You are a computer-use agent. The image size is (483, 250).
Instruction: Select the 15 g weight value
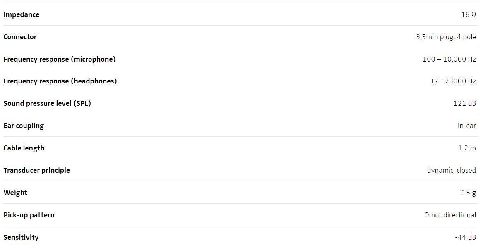pyautogui.click(x=469, y=193)
